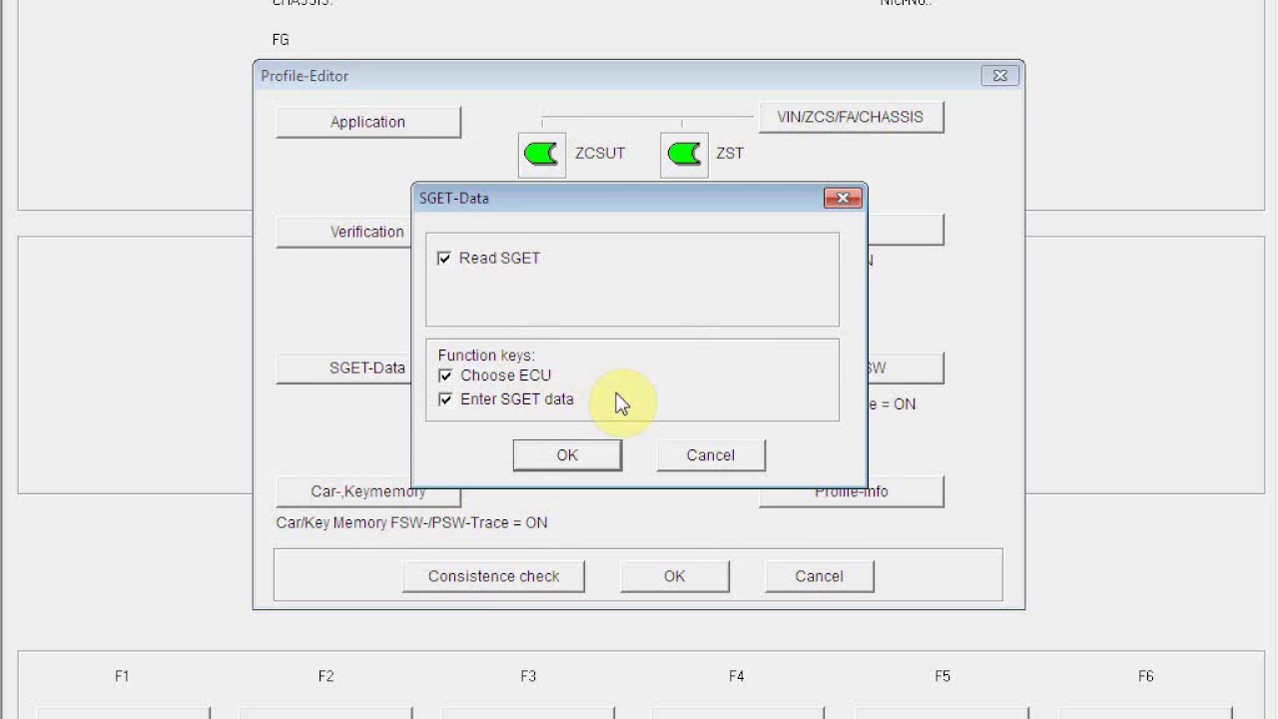Confirm SGET-Data dialog with OK
This screenshot has width=1278, height=719.
(x=567, y=455)
